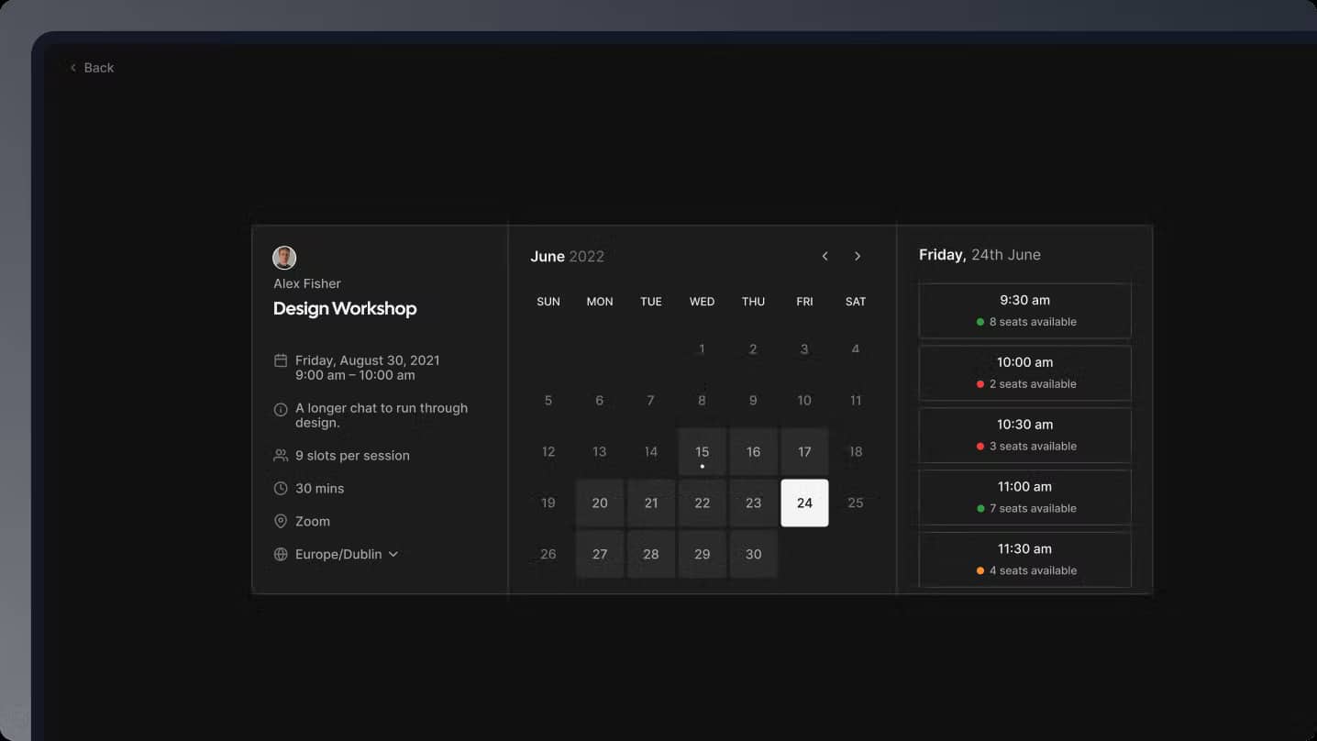Select June 15 on the calendar
Viewport: 1317px width, 741px height.
coord(702,452)
